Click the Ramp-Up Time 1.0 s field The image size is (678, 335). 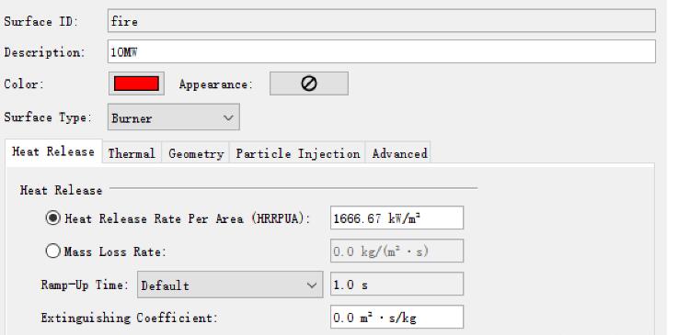coord(396,285)
